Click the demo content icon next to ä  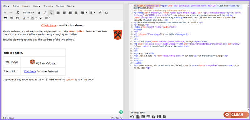(159, 117)
